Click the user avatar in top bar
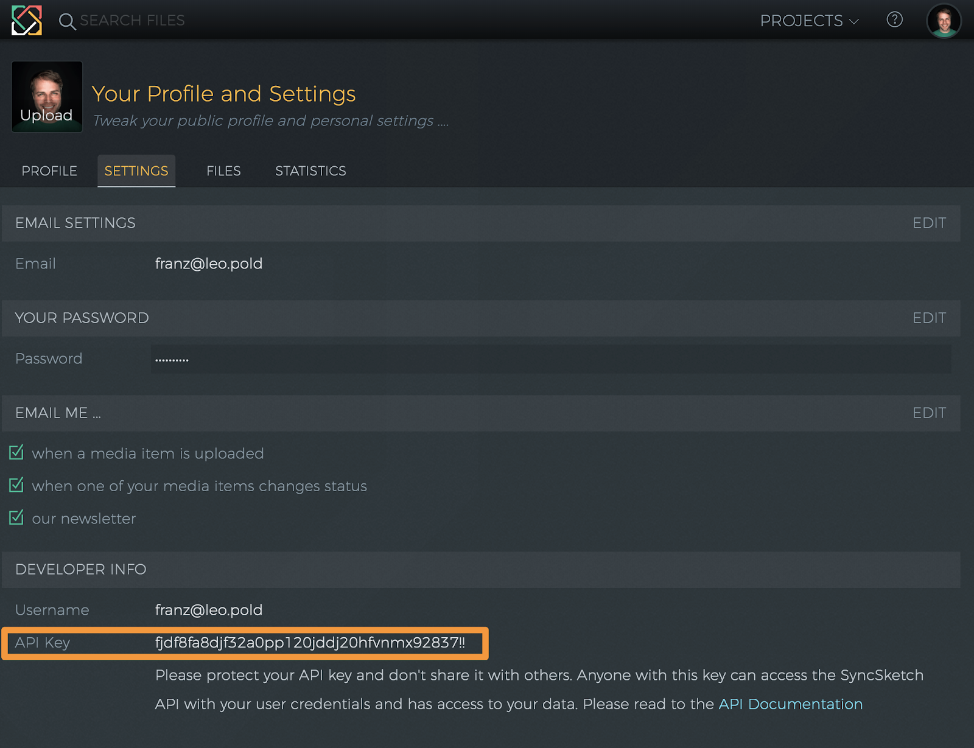The width and height of the screenshot is (974, 748). point(943,21)
